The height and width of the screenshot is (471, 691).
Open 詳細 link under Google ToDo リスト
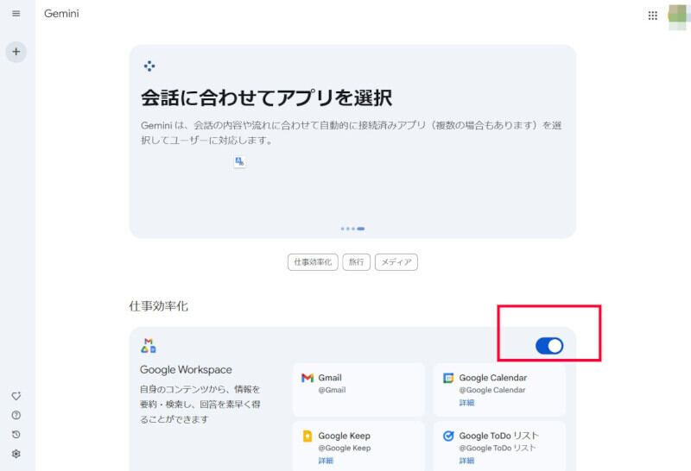(x=466, y=461)
